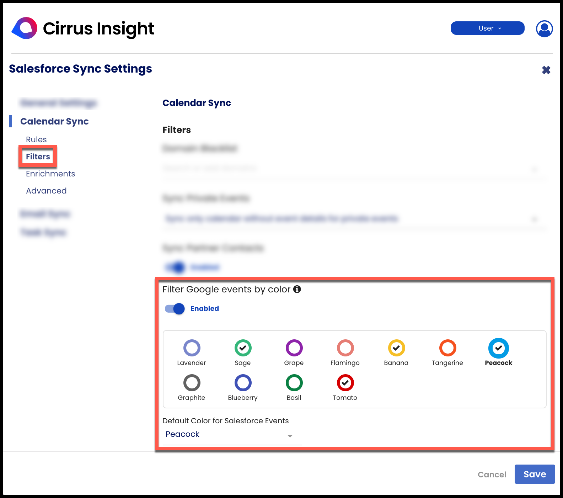This screenshot has width=563, height=498.
Task: Close the Salesforce Sync Settings dialog
Action: tap(546, 70)
